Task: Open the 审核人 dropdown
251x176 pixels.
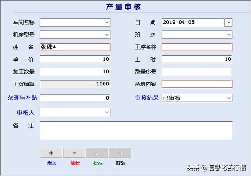Action: pos(107,112)
